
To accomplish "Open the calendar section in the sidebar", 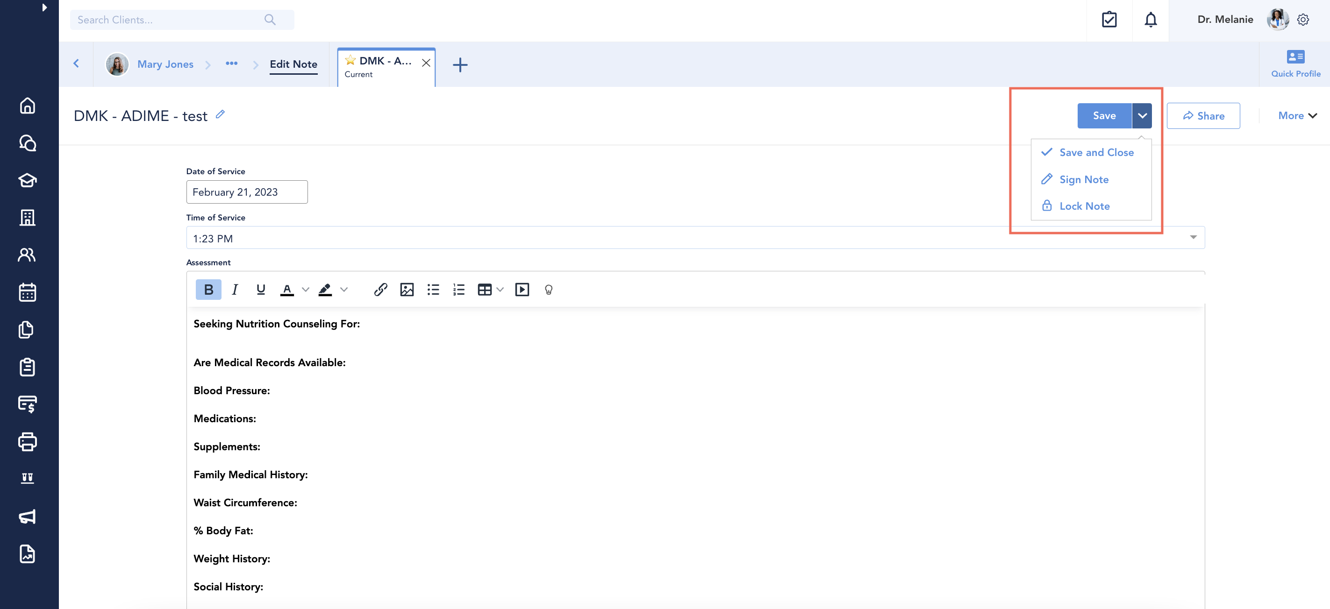I will pos(28,293).
